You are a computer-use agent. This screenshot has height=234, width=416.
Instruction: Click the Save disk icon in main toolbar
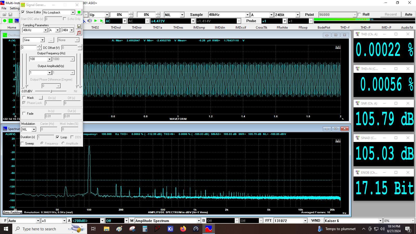pyautogui.click(x=10, y=15)
